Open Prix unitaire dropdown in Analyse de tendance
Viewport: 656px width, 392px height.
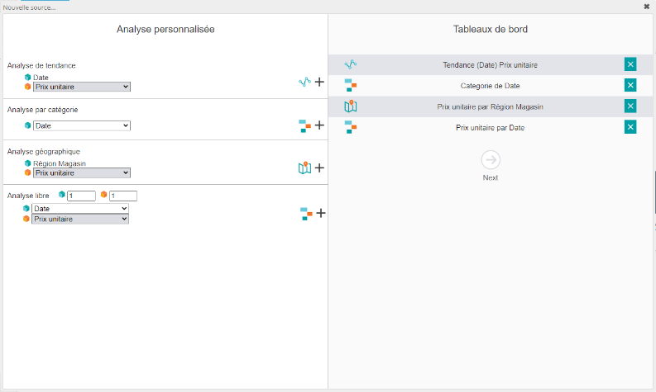[x=81, y=86]
